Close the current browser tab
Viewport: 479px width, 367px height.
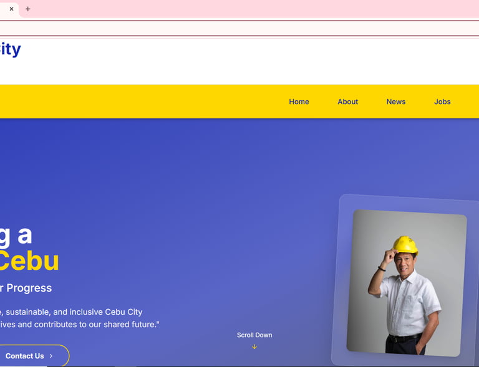12,9
